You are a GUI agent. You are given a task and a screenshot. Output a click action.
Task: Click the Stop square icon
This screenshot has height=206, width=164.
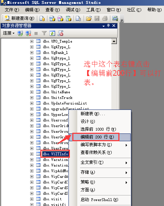click(x=36, y=33)
